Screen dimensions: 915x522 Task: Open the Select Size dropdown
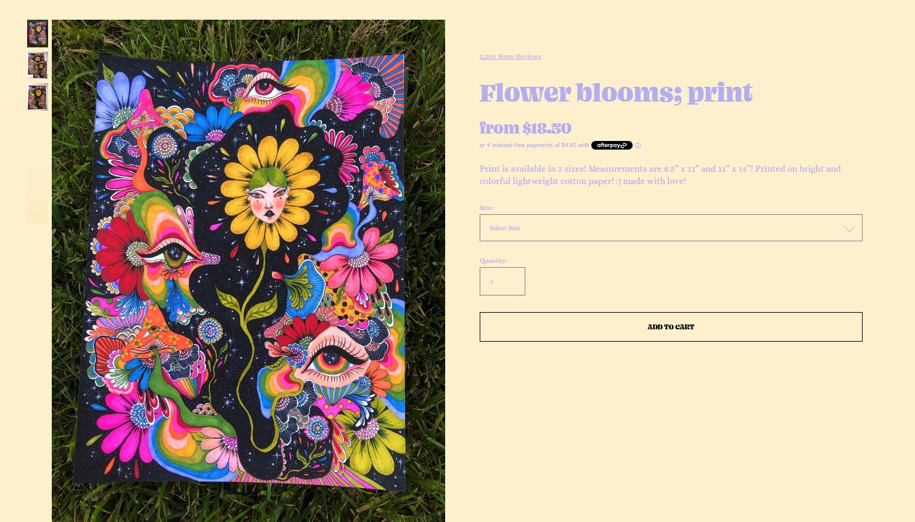coord(671,228)
